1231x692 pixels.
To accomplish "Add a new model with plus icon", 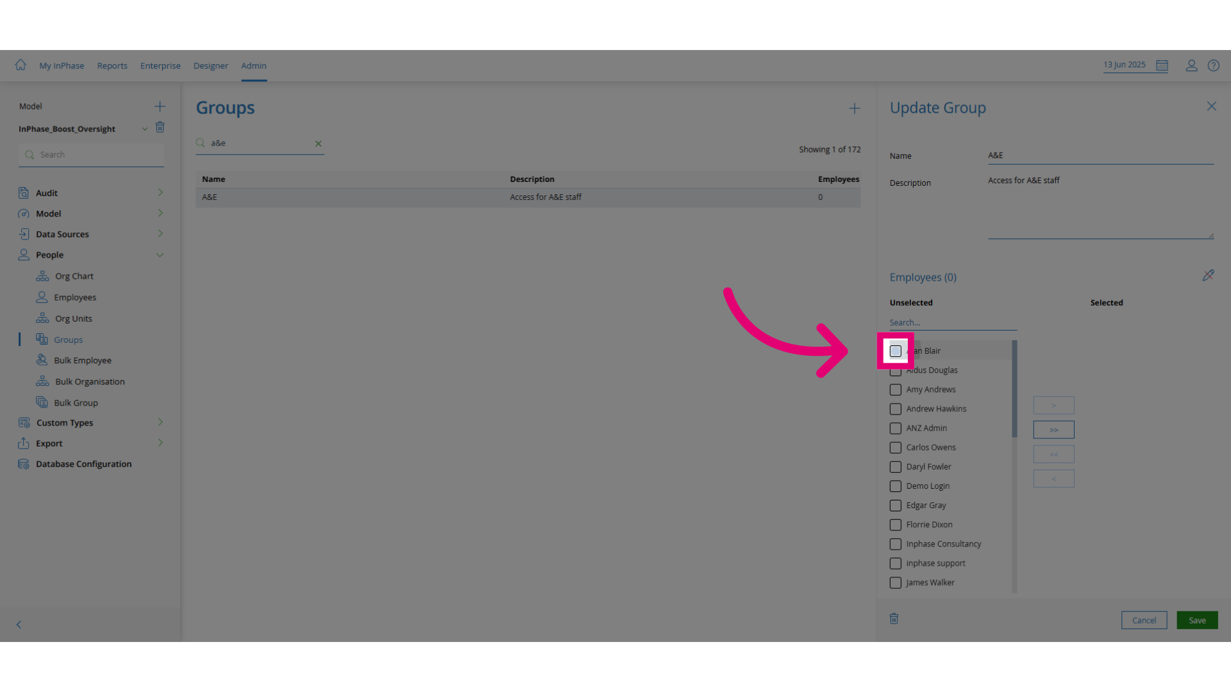I will point(160,106).
